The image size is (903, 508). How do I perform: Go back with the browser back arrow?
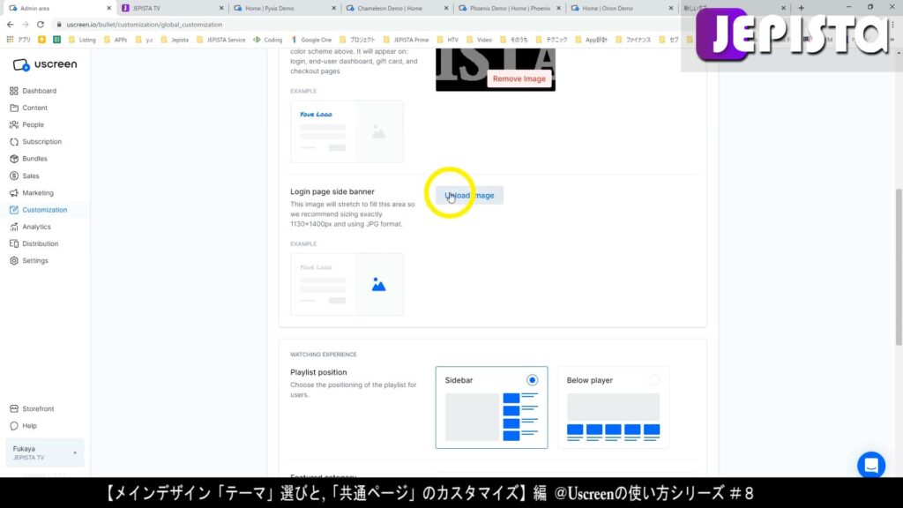click(11, 25)
